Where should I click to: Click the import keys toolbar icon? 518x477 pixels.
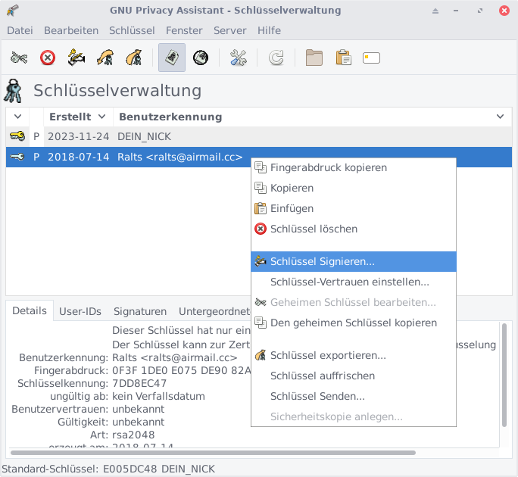click(x=105, y=58)
